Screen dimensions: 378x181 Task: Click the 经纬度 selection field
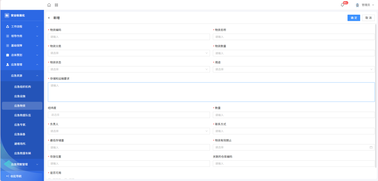tap(129, 115)
